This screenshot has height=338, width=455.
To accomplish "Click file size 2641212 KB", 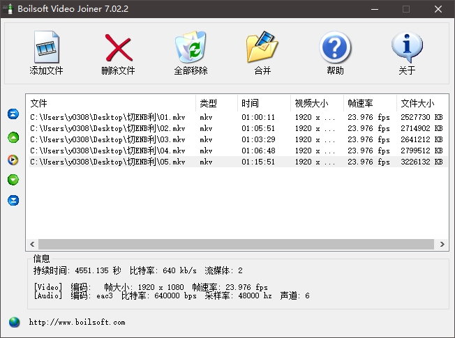I will [422, 139].
